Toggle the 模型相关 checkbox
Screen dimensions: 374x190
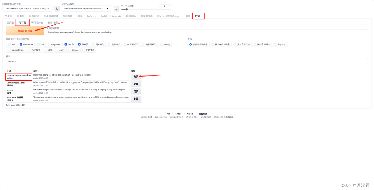coord(109,45)
